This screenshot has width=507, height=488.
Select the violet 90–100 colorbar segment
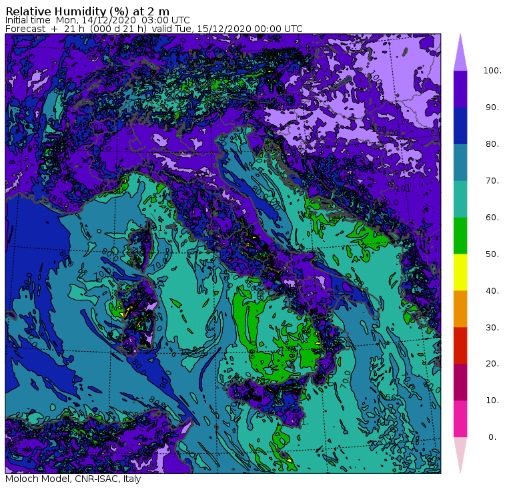(x=460, y=89)
